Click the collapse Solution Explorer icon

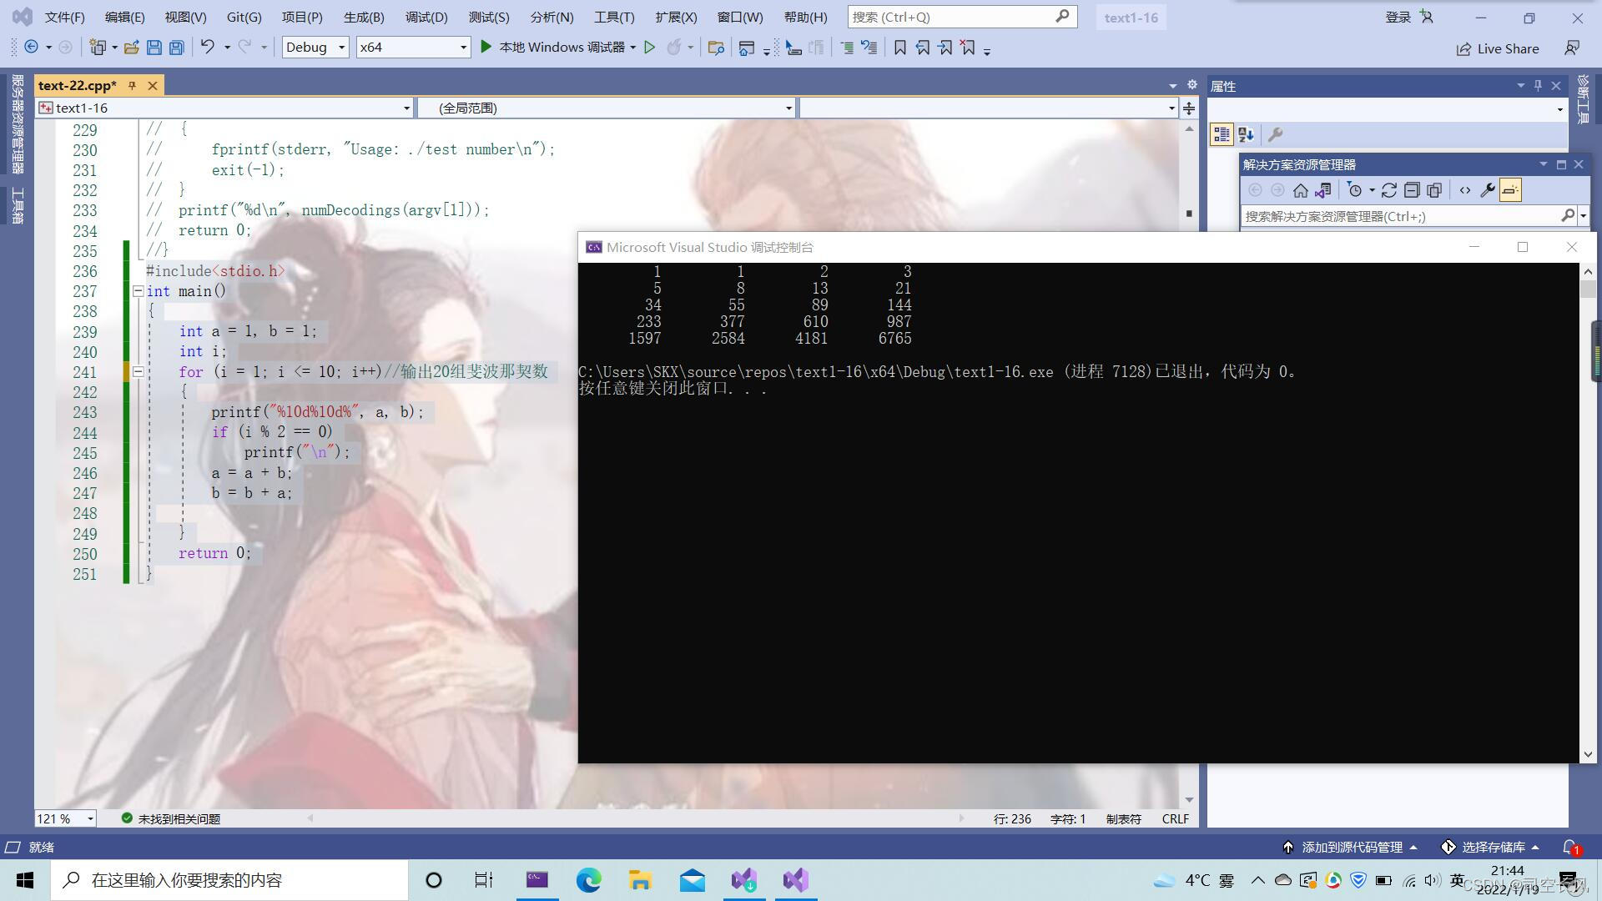[x=1412, y=189]
